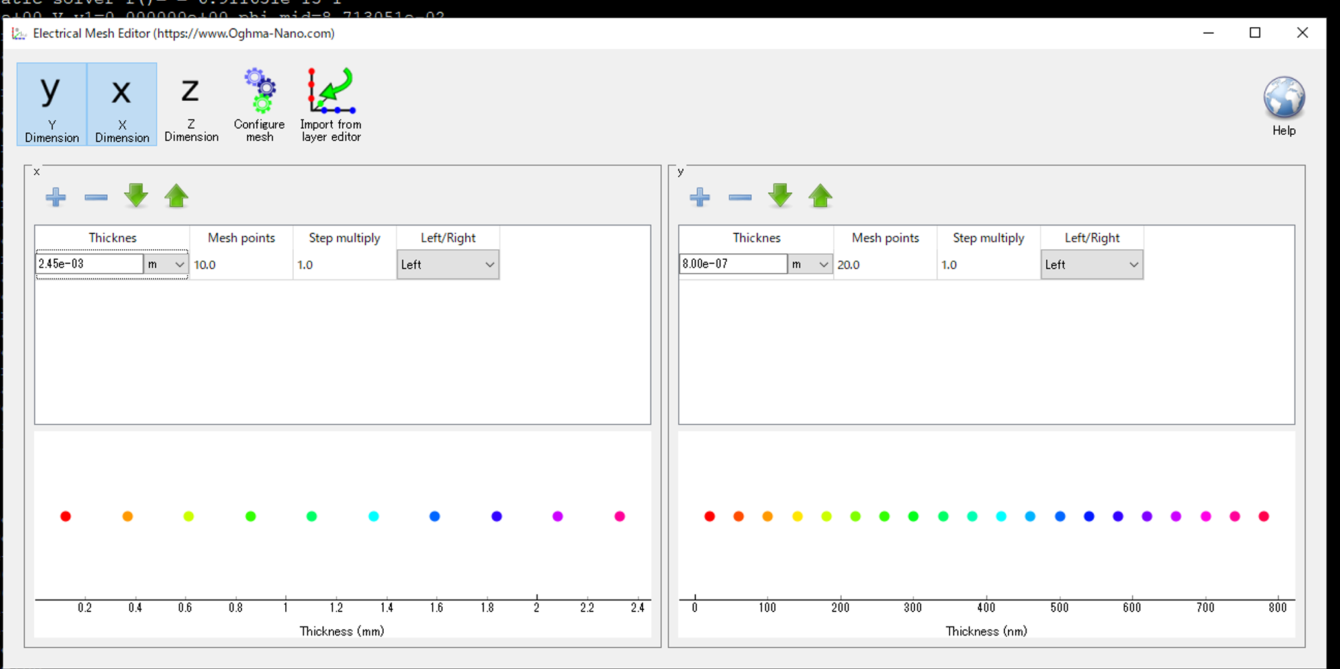Click y panel Thicknes column header
Viewport: 1340px width, 669px height.
click(x=756, y=238)
